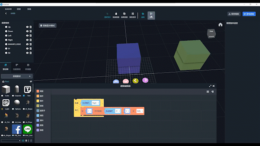Toggle visibility of MAKAR LOGO object
The height and width of the screenshot is (146, 260).
(x=27, y=44)
